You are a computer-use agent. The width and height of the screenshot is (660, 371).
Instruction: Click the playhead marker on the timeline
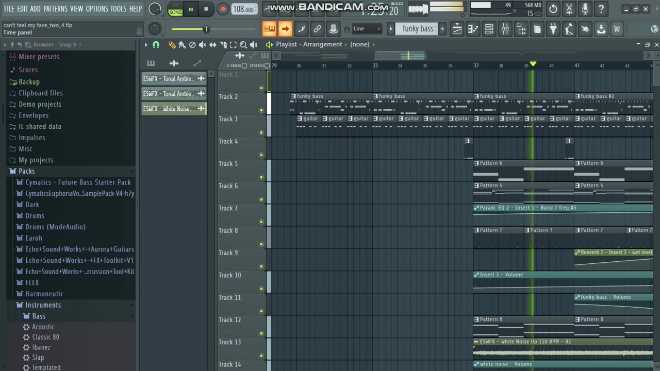(x=533, y=64)
